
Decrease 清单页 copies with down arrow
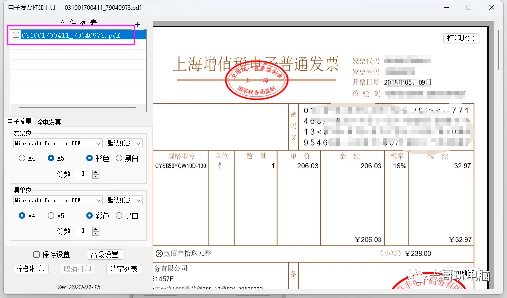[x=96, y=233]
